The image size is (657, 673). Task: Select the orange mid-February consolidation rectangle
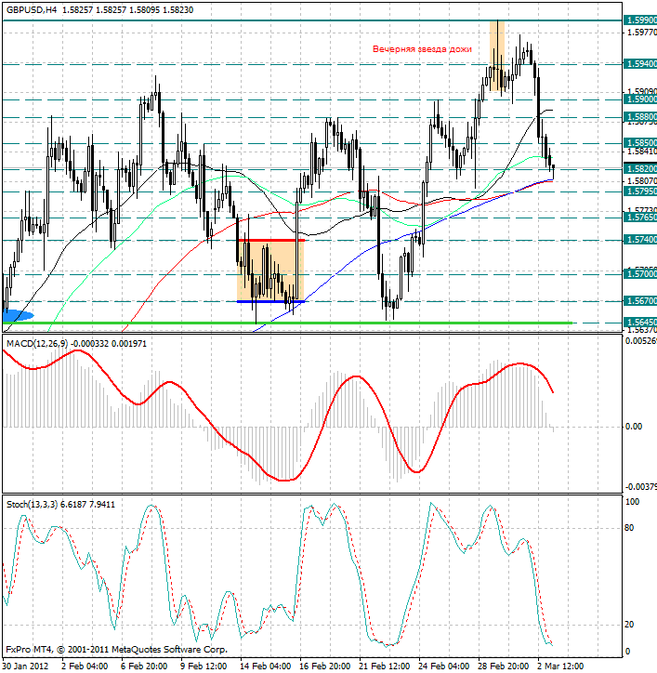click(270, 271)
